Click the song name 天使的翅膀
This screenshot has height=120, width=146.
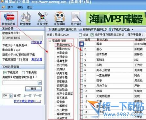click(103, 96)
